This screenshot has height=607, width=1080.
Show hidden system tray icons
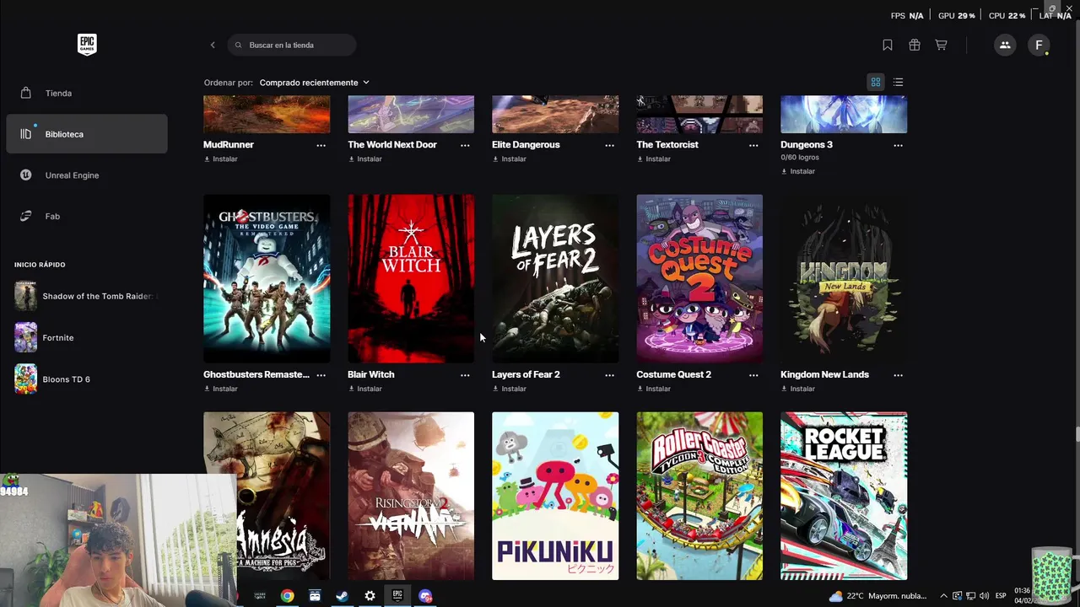pyautogui.click(x=943, y=596)
